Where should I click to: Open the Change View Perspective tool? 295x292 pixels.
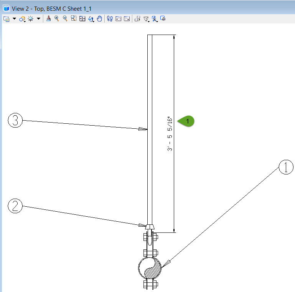tap(146, 19)
